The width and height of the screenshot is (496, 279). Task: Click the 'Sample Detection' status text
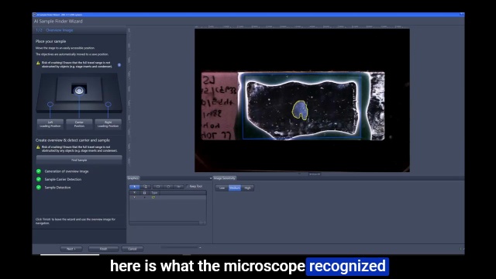point(57,188)
